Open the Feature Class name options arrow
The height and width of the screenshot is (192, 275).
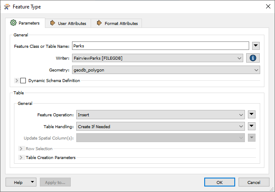[x=256, y=46]
